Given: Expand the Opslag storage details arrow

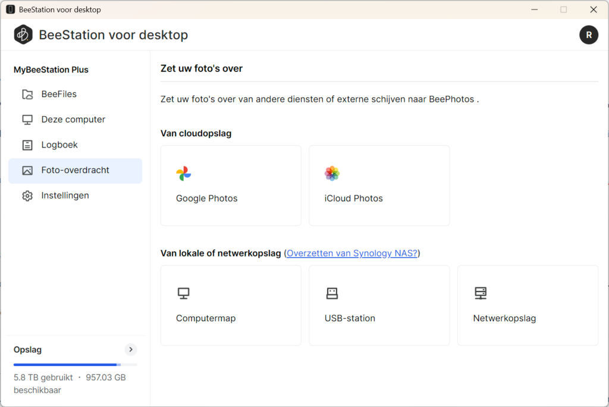Looking at the screenshot, I should point(131,349).
